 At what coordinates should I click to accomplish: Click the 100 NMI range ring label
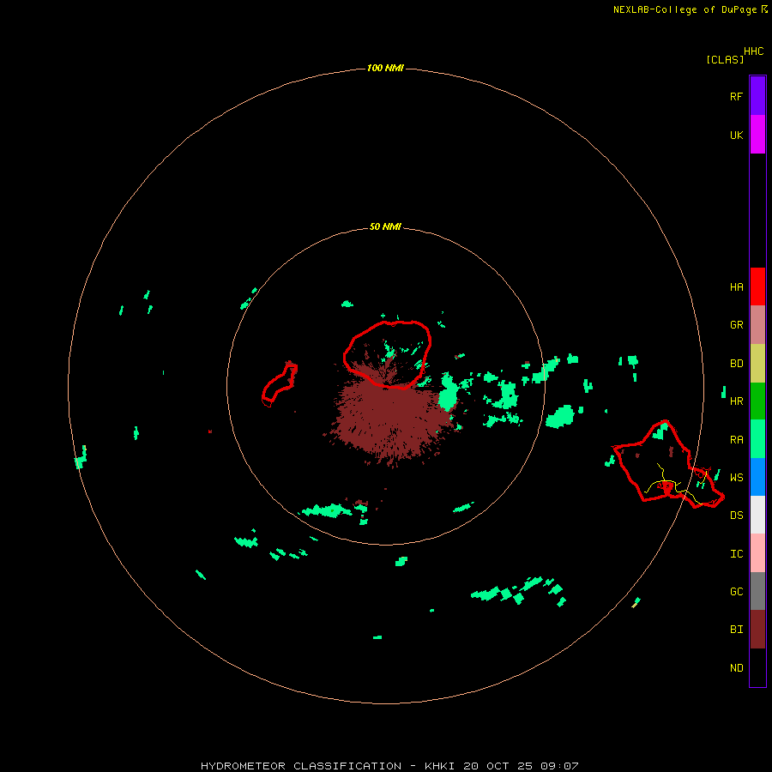point(385,68)
